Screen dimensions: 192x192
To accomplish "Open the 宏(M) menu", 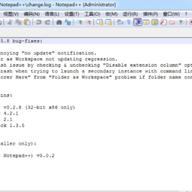I will coord(111,14).
